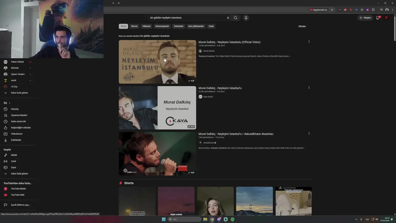Select the İzlenenler filter chip
The height and width of the screenshot is (223, 396).
(x=179, y=26)
